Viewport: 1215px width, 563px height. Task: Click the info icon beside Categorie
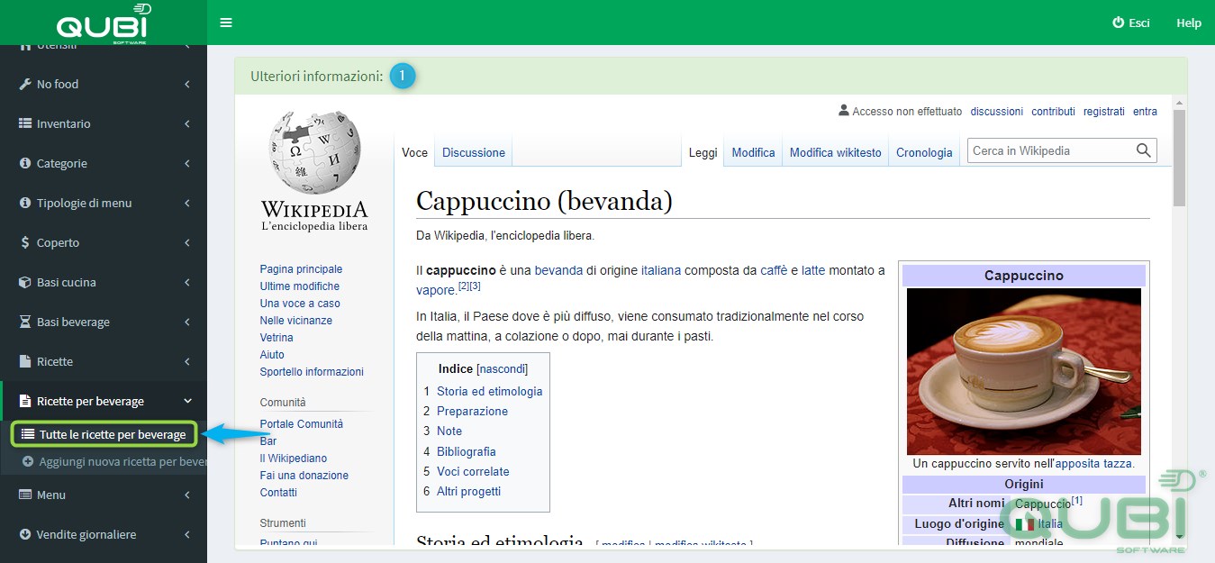coord(25,163)
